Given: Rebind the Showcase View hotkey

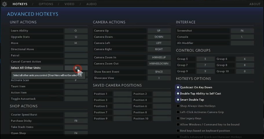Looking at the screenshot, I should (159, 78).
